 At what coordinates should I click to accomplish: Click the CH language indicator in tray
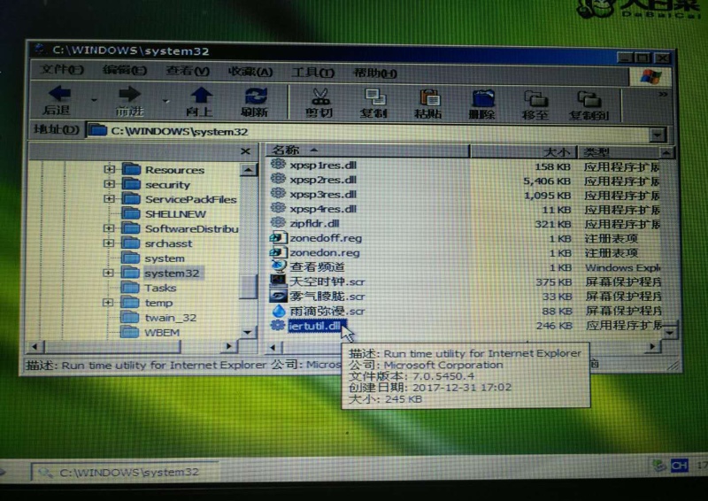coord(679,466)
